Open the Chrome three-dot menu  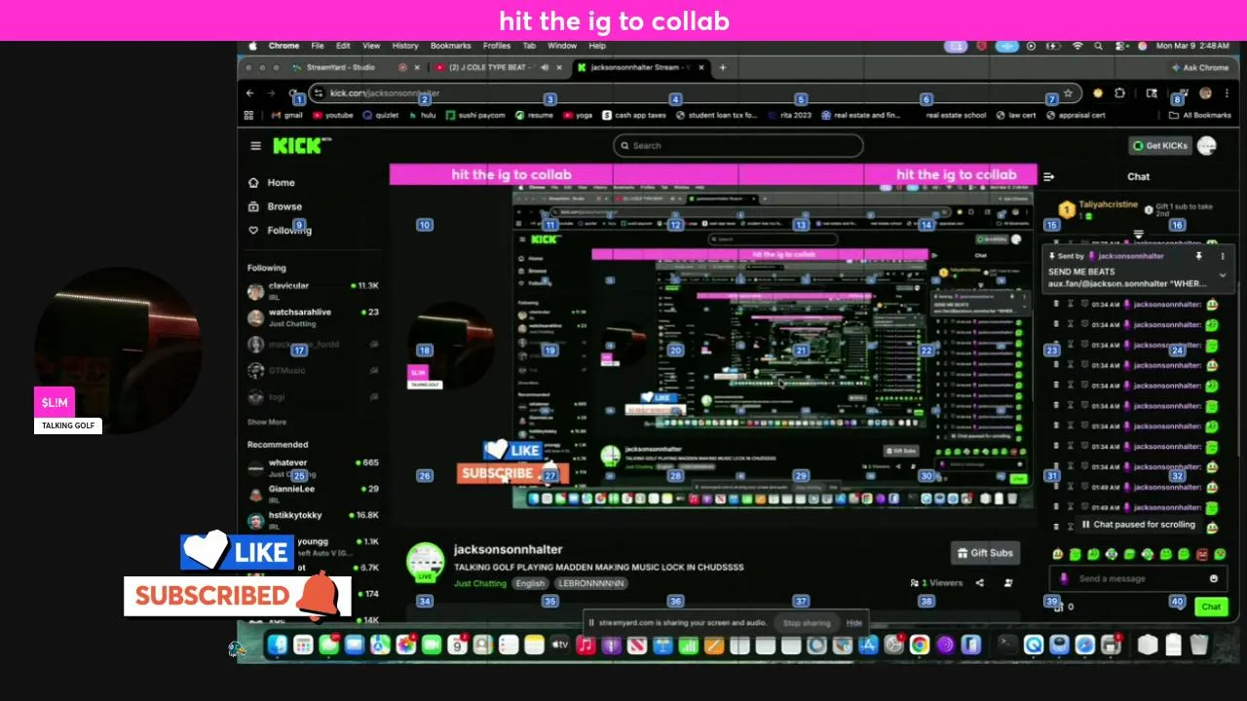click(1225, 93)
